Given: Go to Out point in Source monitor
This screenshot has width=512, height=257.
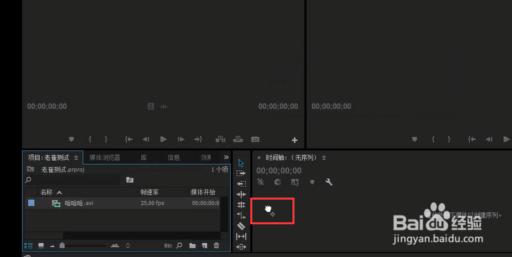Looking at the screenshot, I should 198,140.
